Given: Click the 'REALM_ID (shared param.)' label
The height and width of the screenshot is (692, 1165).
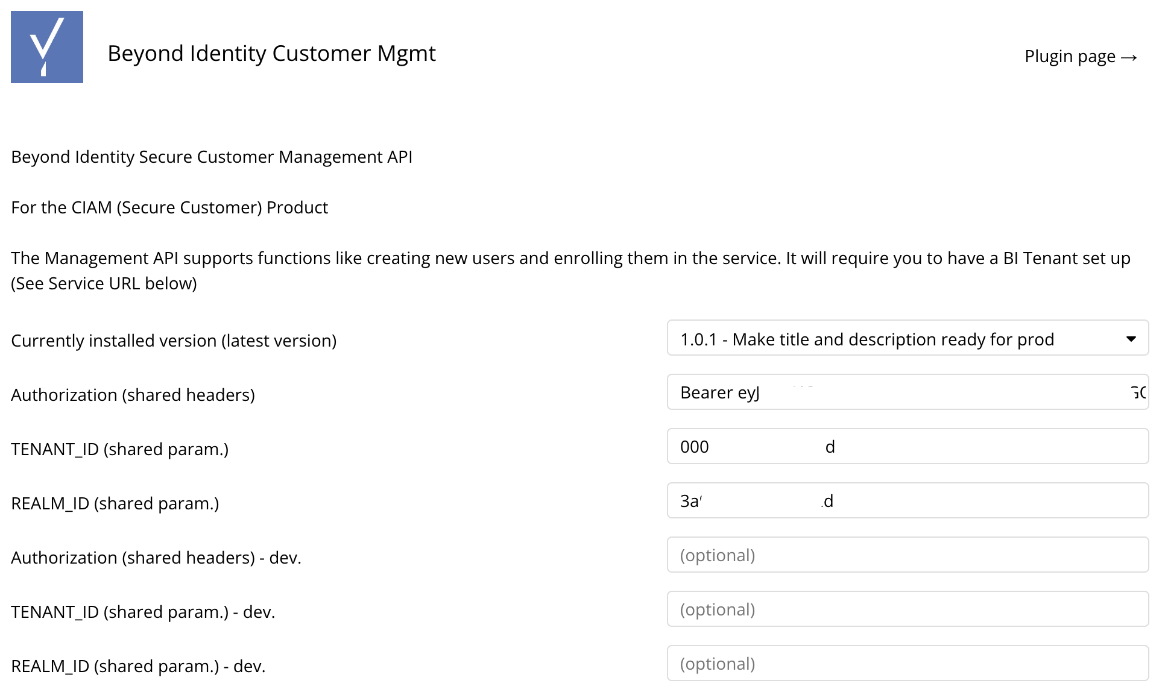Looking at the screenshot, I should [x=115, y=504].
